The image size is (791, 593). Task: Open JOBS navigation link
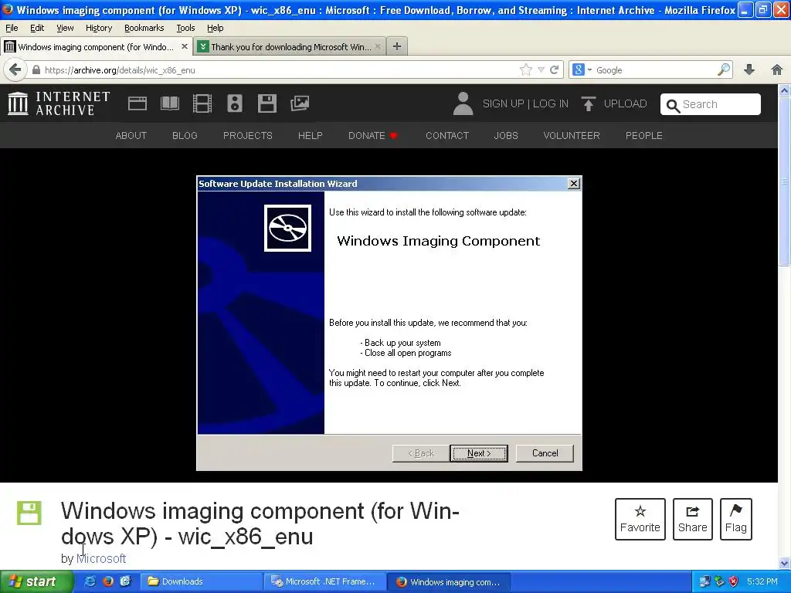(x=505, y=135)
